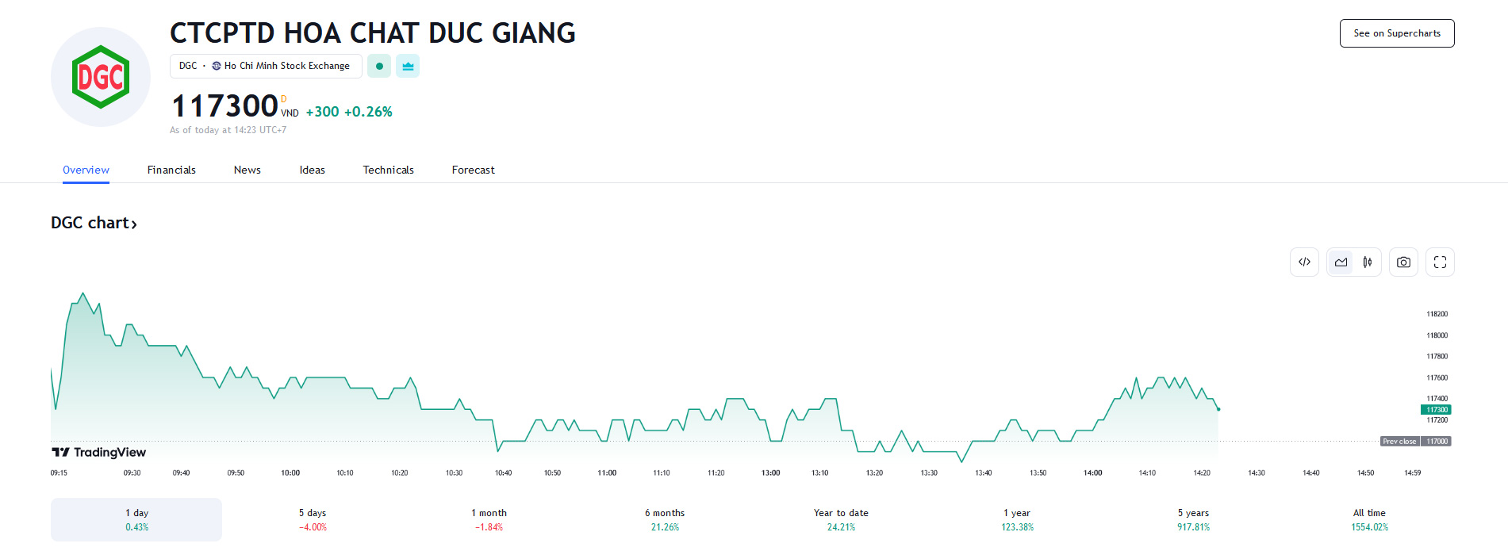Switch to the Forecast tab
Viewport: 1508px width, 555px height.
tap(473, 170)
